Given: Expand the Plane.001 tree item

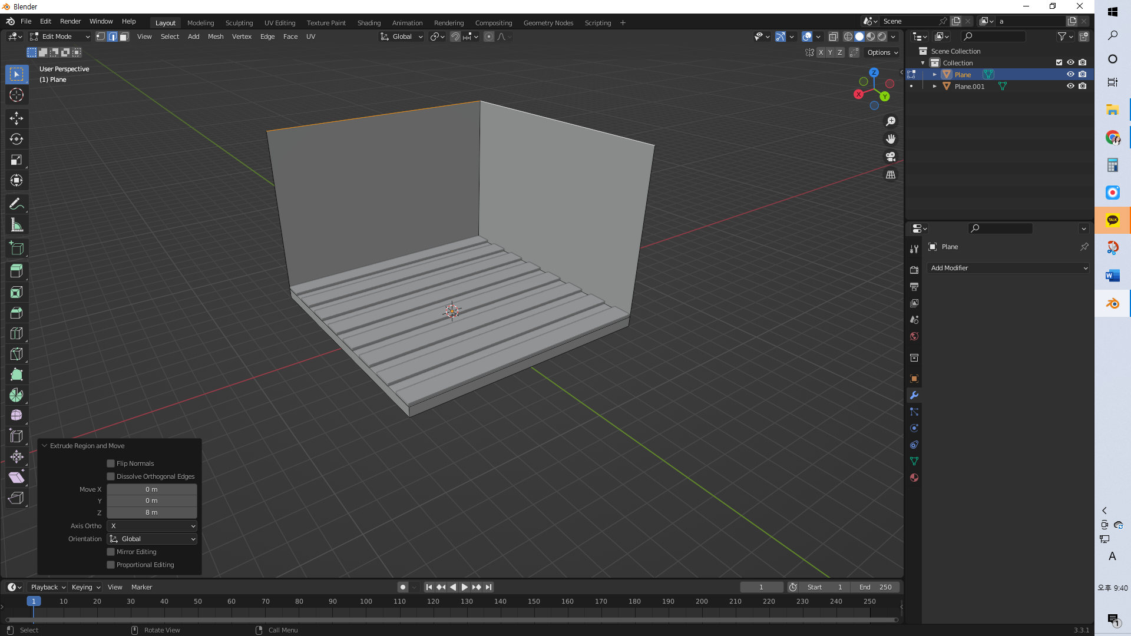Looking at the screenshot, I should pyautogui.click(x=935, y=87).
